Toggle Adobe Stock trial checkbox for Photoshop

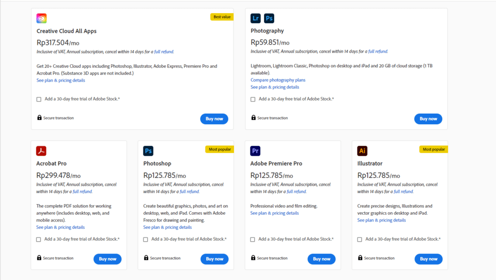(x=145, y=239)
